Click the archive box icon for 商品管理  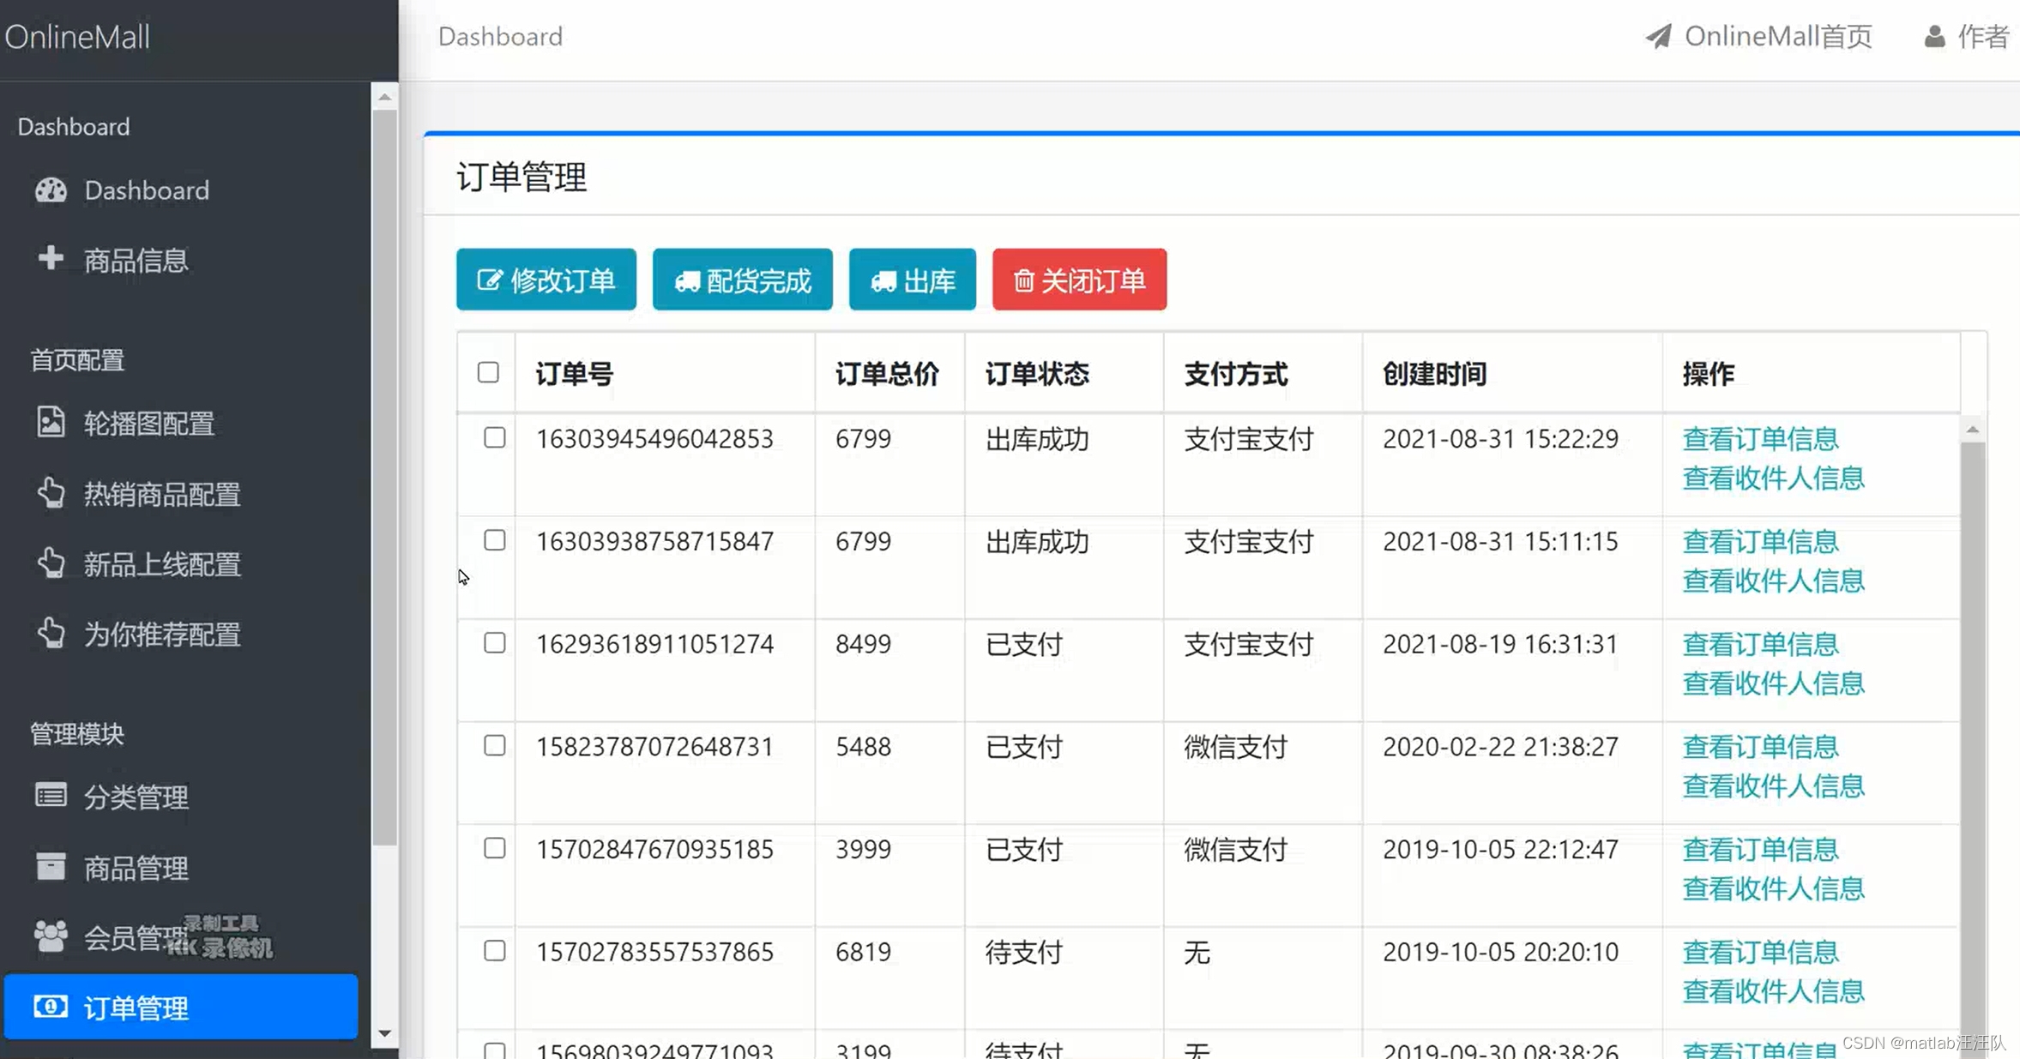click(51, 866)
